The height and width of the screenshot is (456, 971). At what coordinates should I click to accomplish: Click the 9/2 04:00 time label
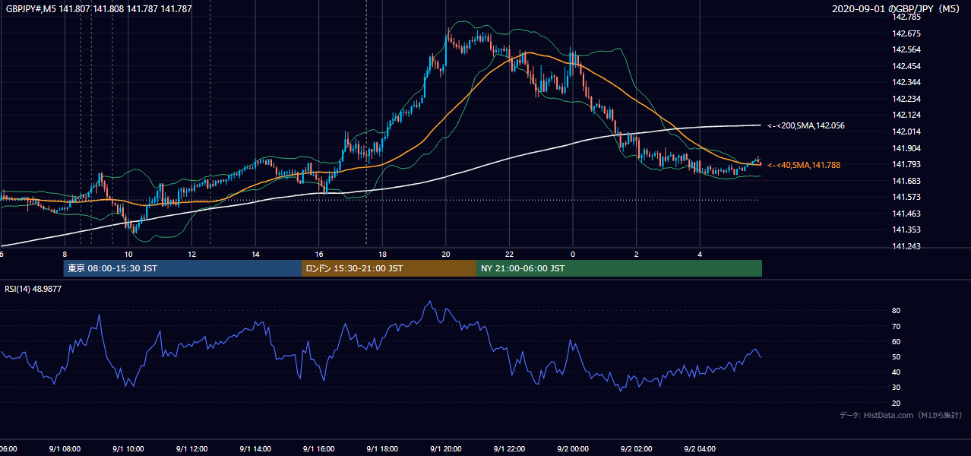[700, 449]
